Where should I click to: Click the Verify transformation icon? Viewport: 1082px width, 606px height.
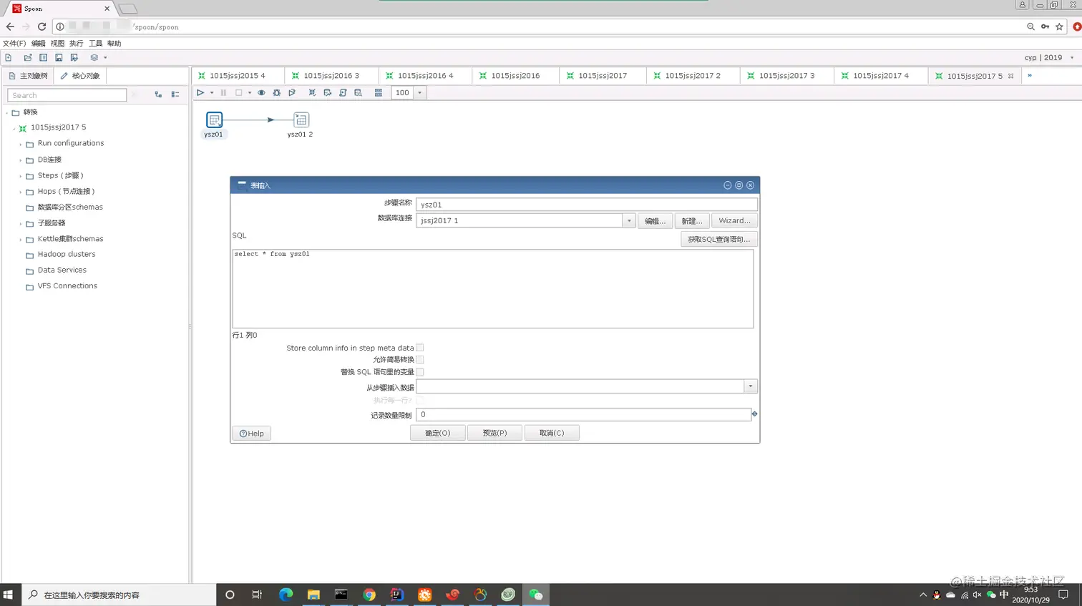(312, 92)
